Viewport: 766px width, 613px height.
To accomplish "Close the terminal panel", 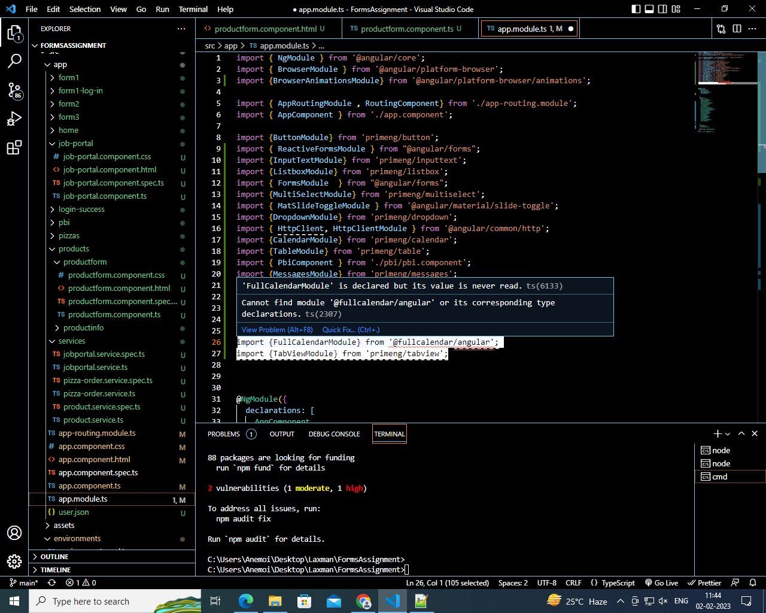I will pos(755,433).
